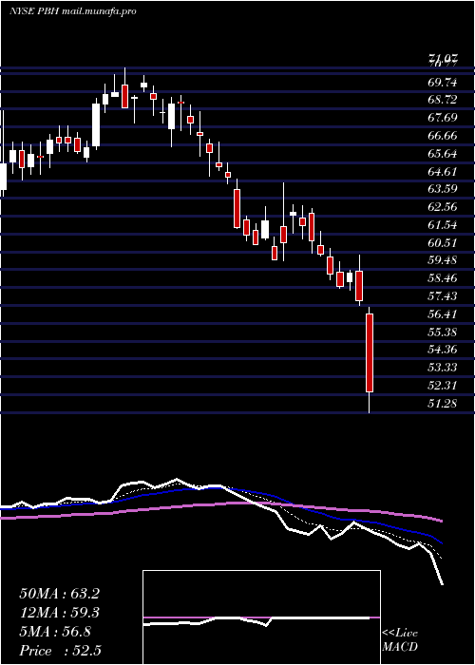Click inside the MACD indicator box
475x665 pixels.
(x=261, y=617)
